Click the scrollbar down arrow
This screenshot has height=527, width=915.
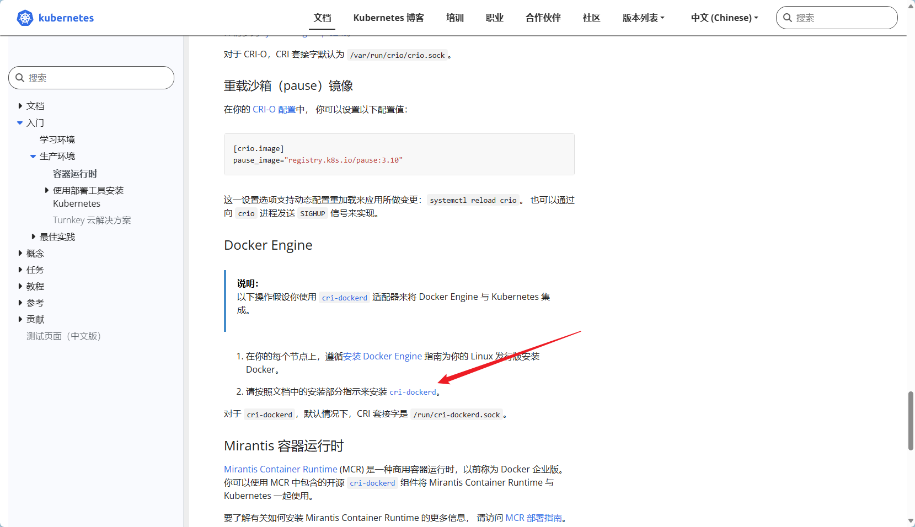911,520
